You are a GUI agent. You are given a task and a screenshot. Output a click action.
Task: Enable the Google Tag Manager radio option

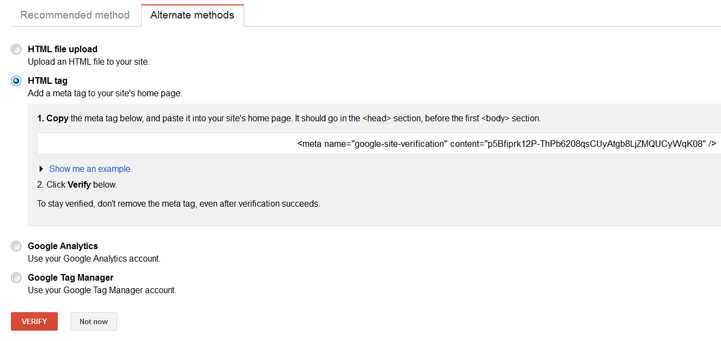[x=16, y=278]
